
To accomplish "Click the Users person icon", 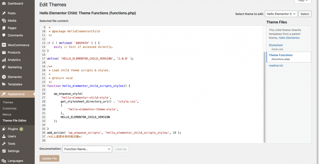I will [4, 136].
